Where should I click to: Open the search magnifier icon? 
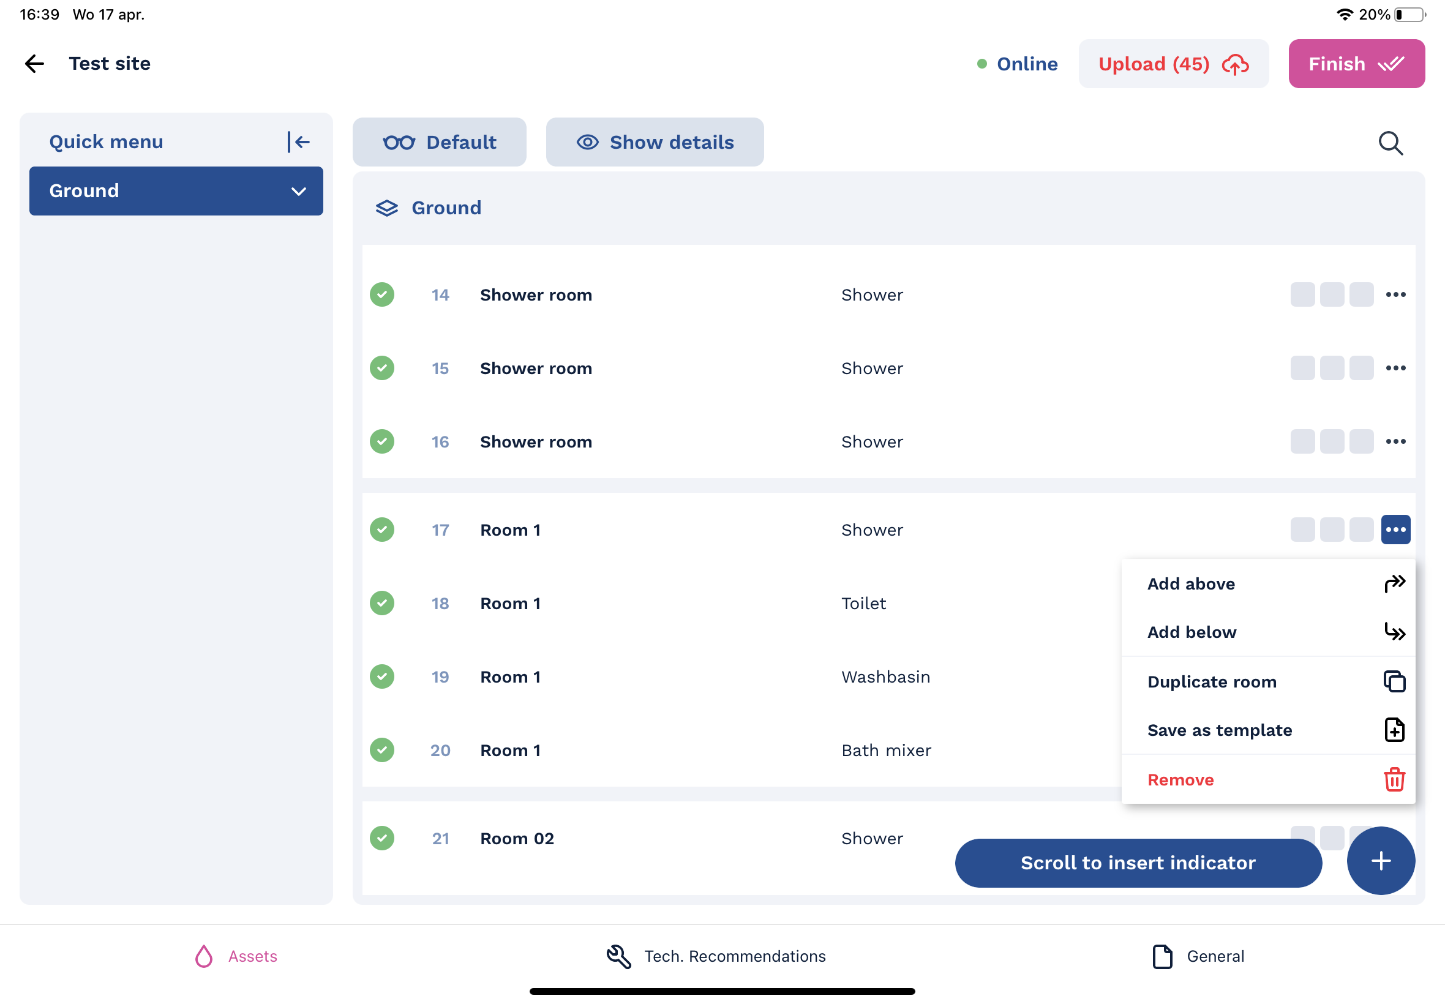(x=1391, y=143)
